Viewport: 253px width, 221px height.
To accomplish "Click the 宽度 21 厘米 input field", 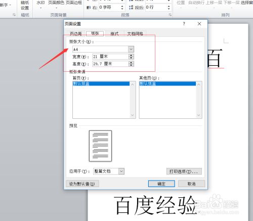I will (x=110, y=57).
